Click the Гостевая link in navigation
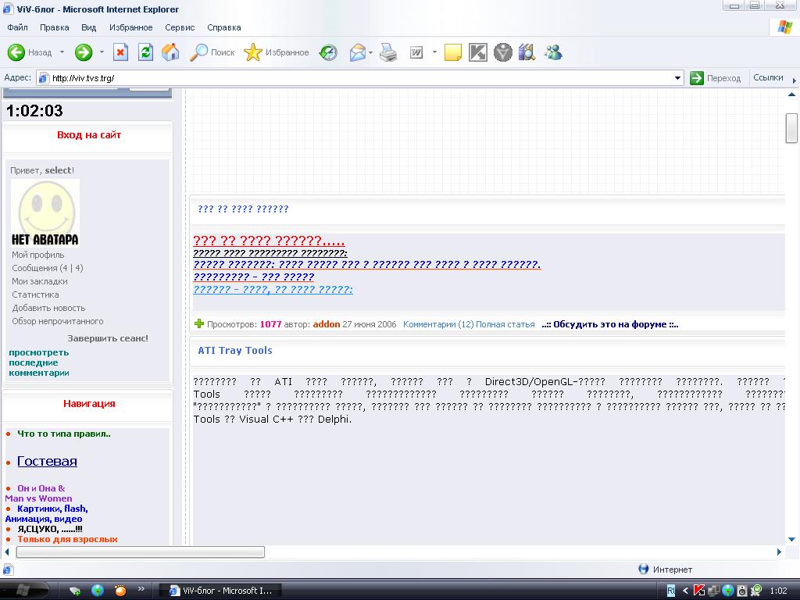Viewport: 800px width, 600px height. (x=47, y=461)
